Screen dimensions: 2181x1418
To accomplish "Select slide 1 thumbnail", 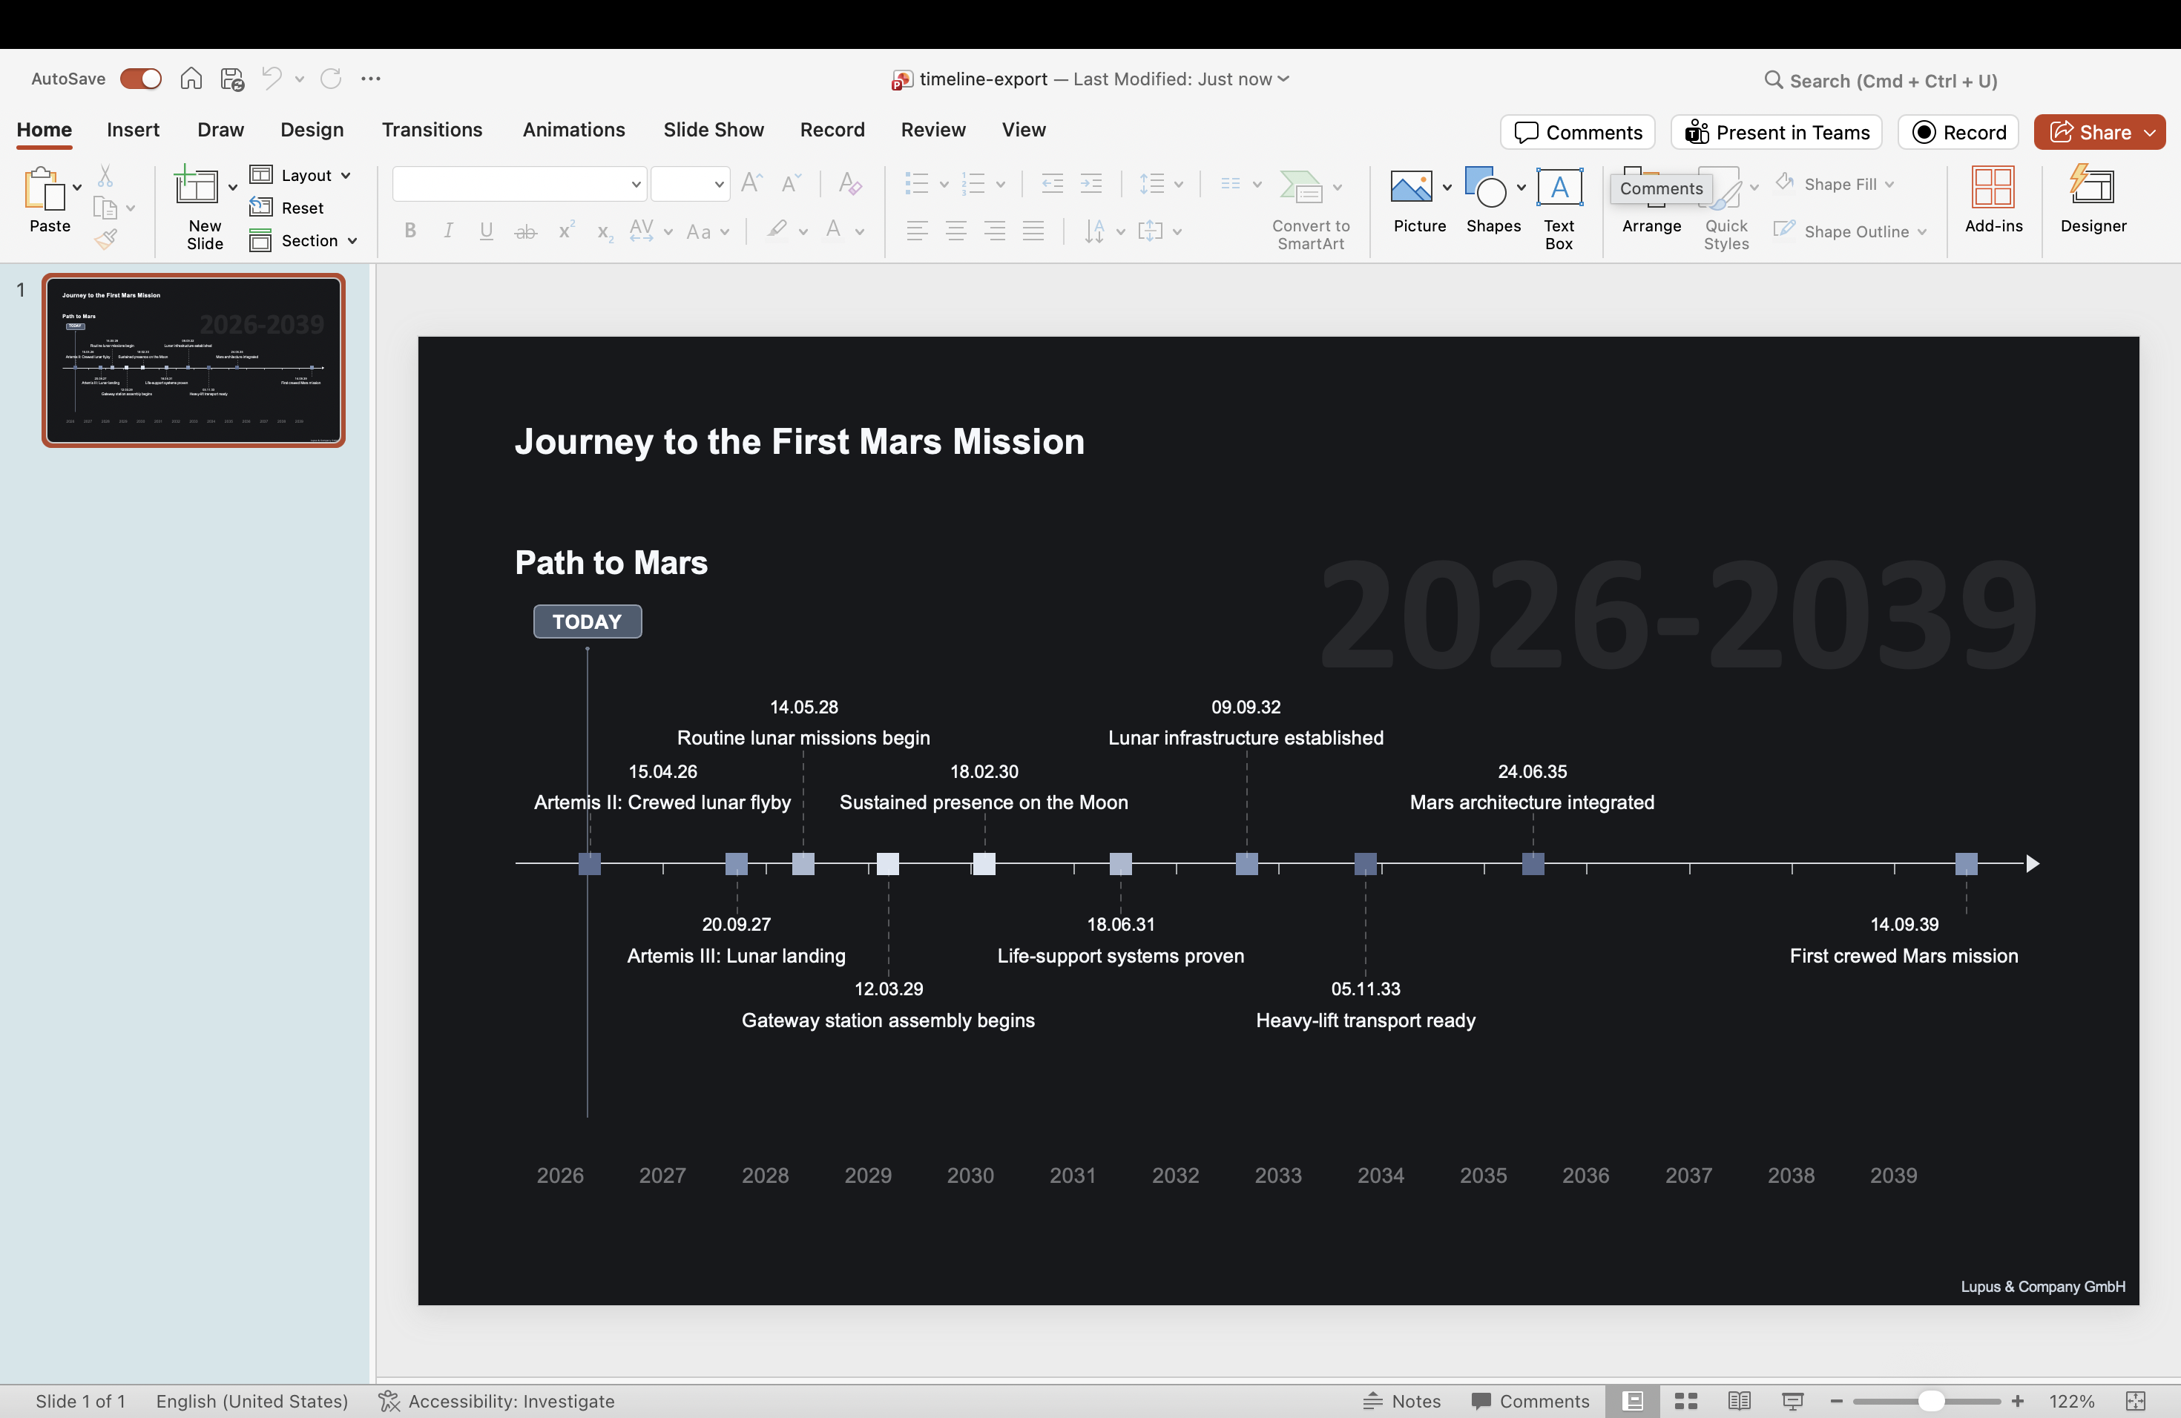I will pos(194,360).
